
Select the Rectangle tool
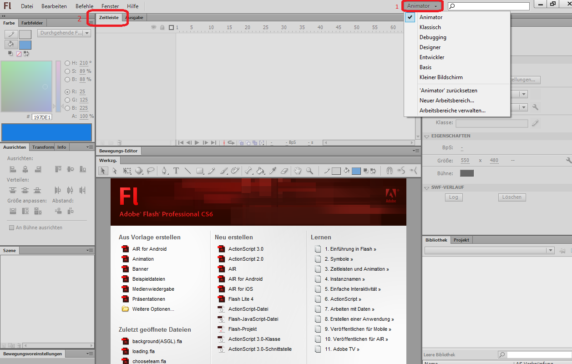click(200, 171)
